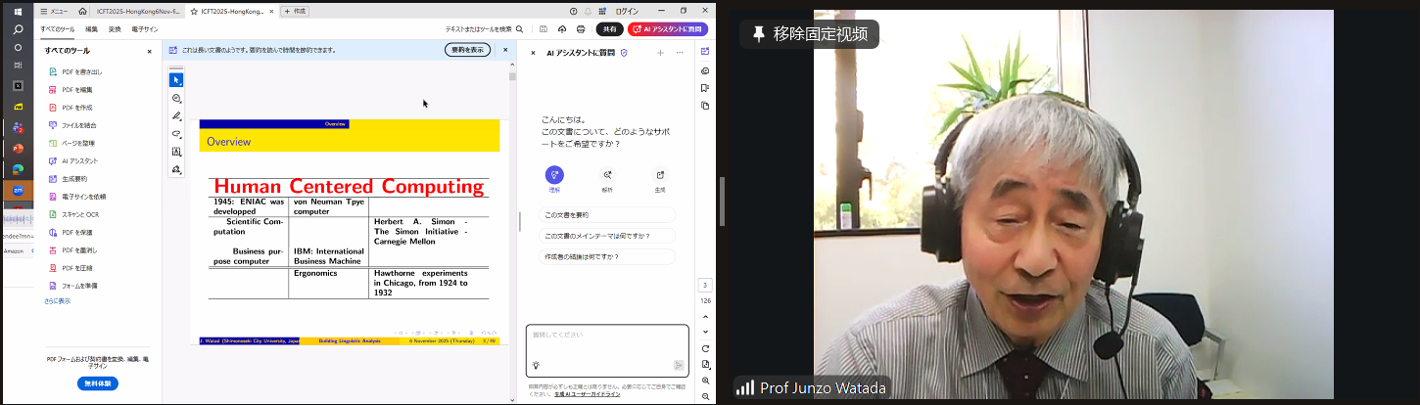The height and width of the screenshot is (405, 1420).
Task: Click the pen highlight tool in quick toolbar
Action: click(176, 115)
